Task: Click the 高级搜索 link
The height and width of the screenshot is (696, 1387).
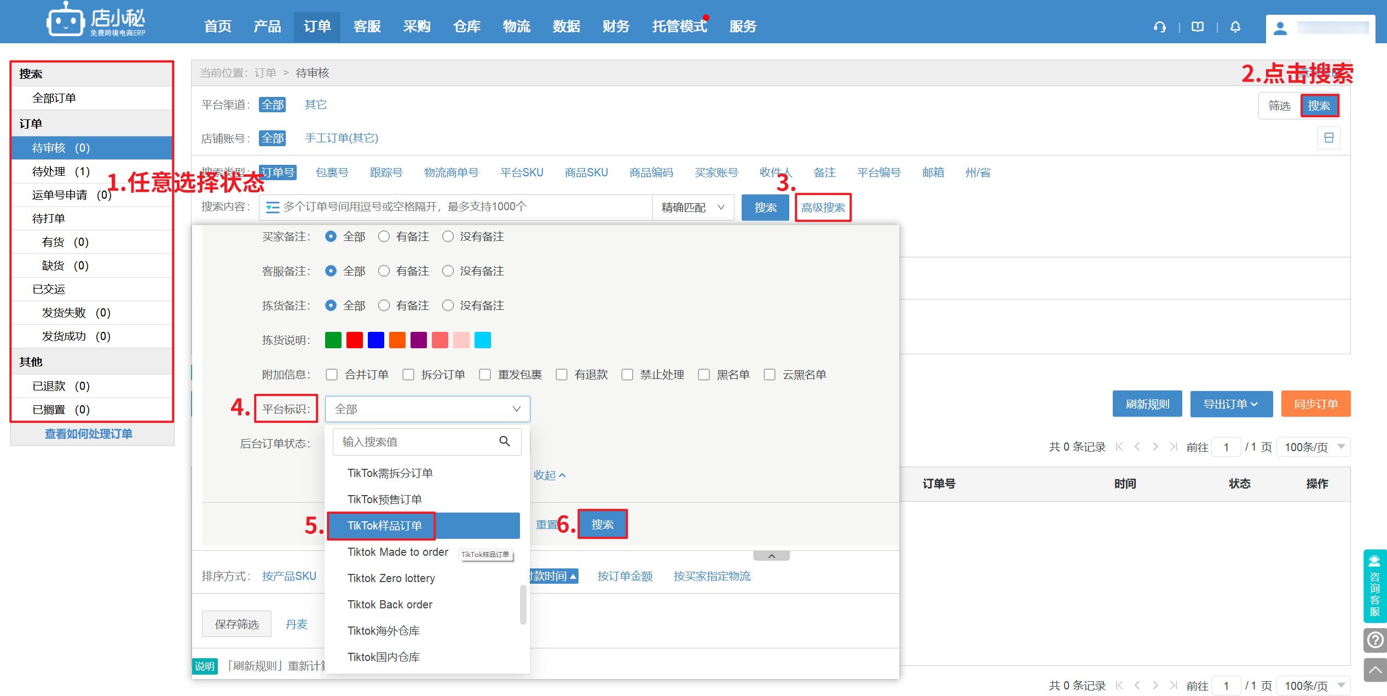Action: pos(823,208)
